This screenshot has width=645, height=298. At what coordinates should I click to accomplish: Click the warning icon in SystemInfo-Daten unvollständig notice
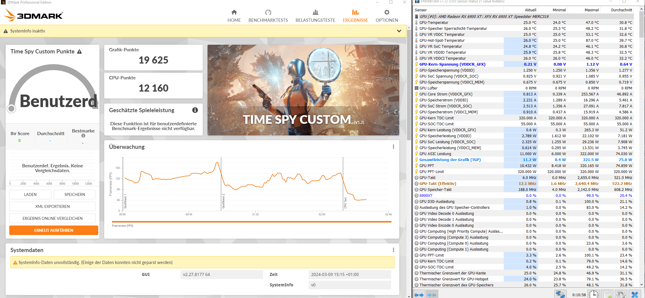tap(15, 263)
